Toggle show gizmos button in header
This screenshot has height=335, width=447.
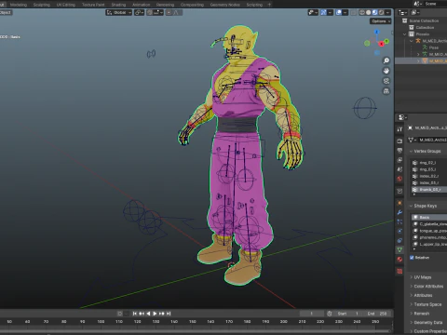323,12
